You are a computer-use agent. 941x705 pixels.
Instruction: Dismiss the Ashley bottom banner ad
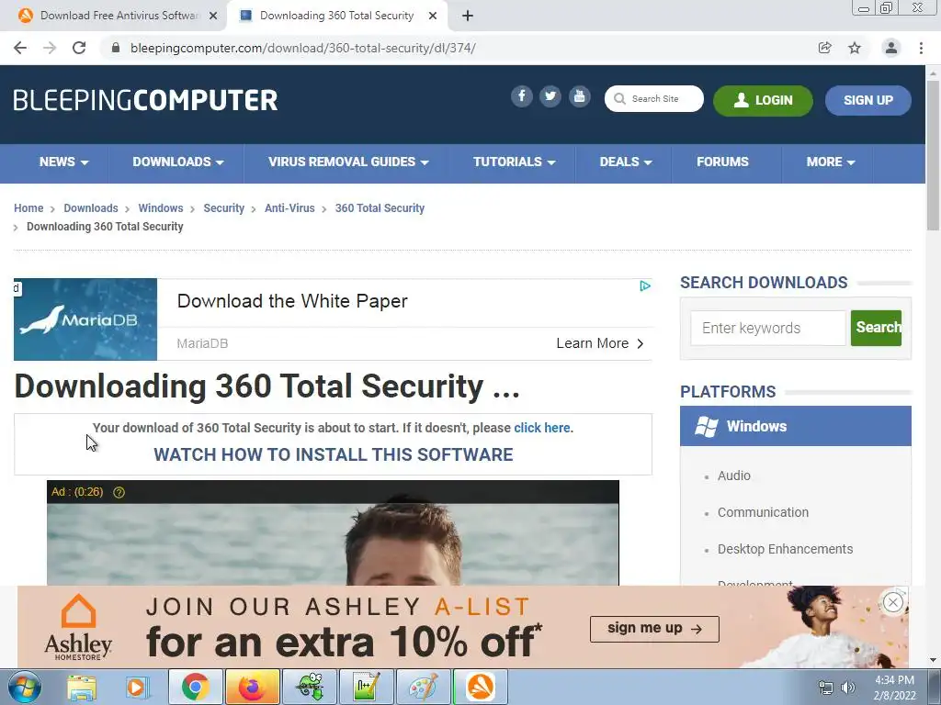[893, 602]
